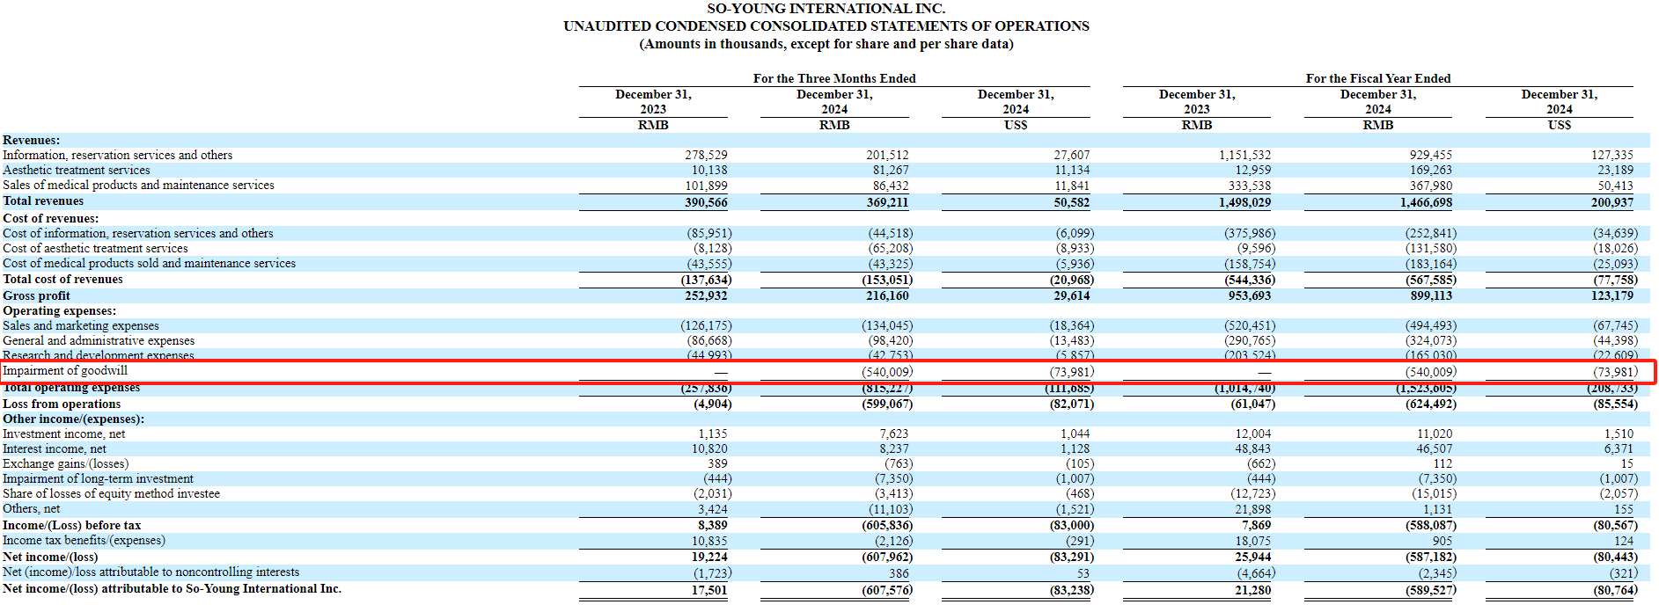Image resolution: width=1659 pixels, height=612 pixels.
Task: Click the gross profit value 252,932
Action: pyautogui.click(x=706, y=296)
